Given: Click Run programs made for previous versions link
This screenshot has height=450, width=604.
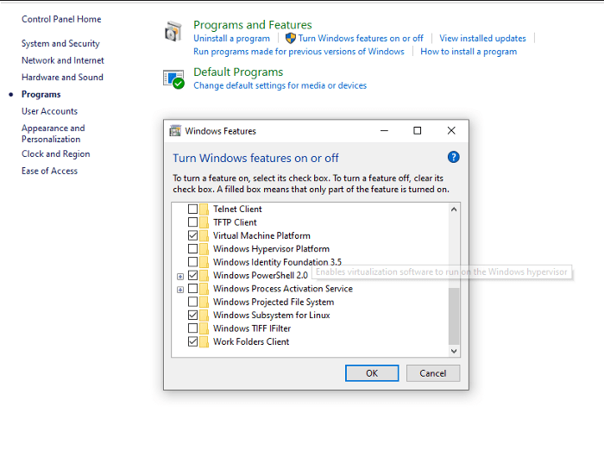Looking at the screenshot, I should (299, 52).
